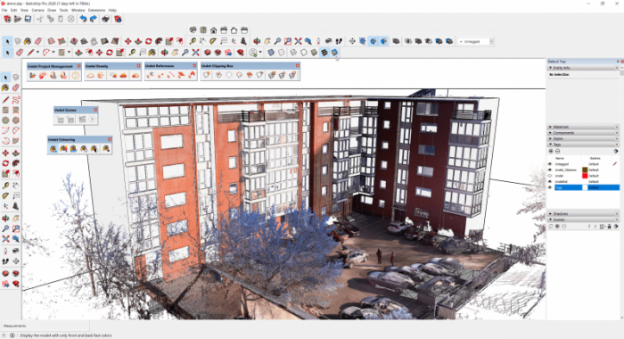The width and height of the screenshot is (624, 339).
Task: Select the Rotate tool in second toolbar row
Action: click(x=110, y=52)
